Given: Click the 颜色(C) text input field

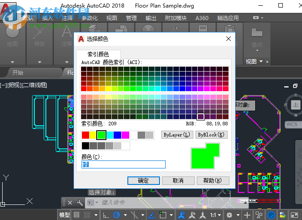Looking at the screenshot, I should tap(123, 164).
